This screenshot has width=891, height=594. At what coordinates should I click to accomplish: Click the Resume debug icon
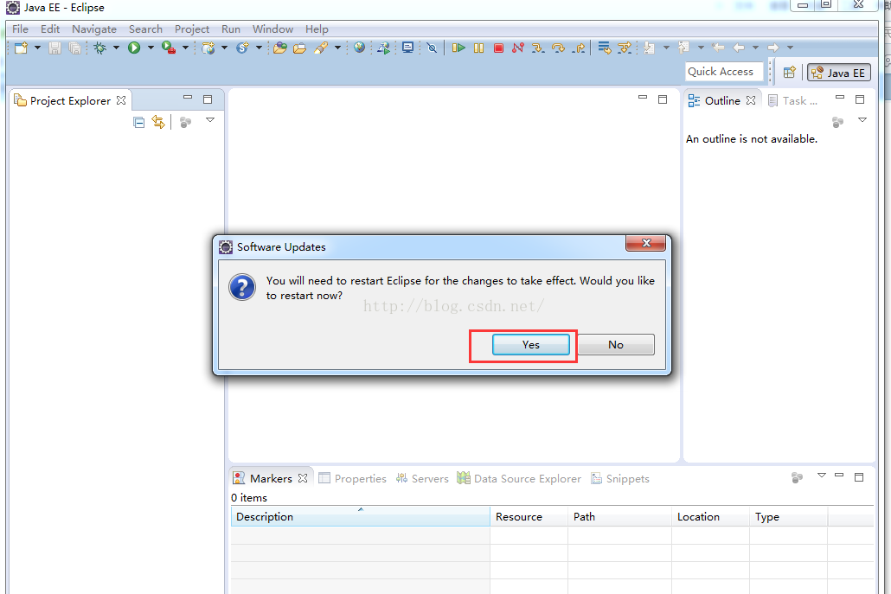458,48
